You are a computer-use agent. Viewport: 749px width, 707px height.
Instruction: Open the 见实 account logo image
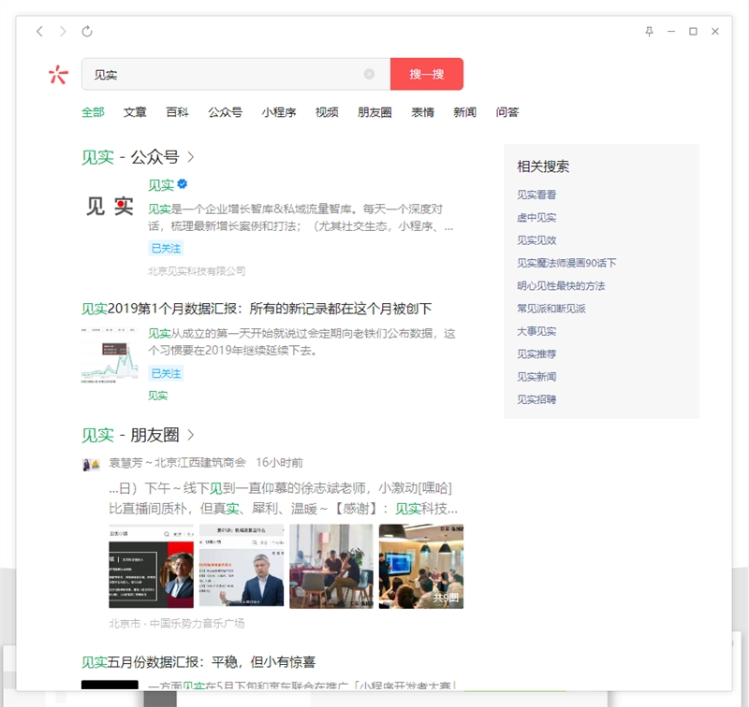(110, 207)
